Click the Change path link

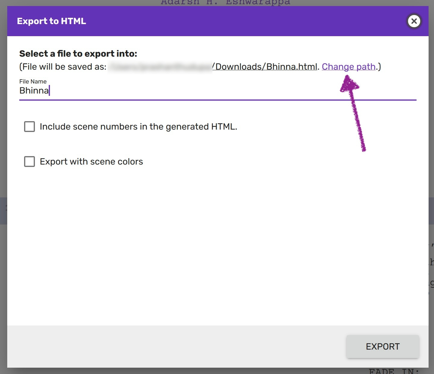pos(349,67)
